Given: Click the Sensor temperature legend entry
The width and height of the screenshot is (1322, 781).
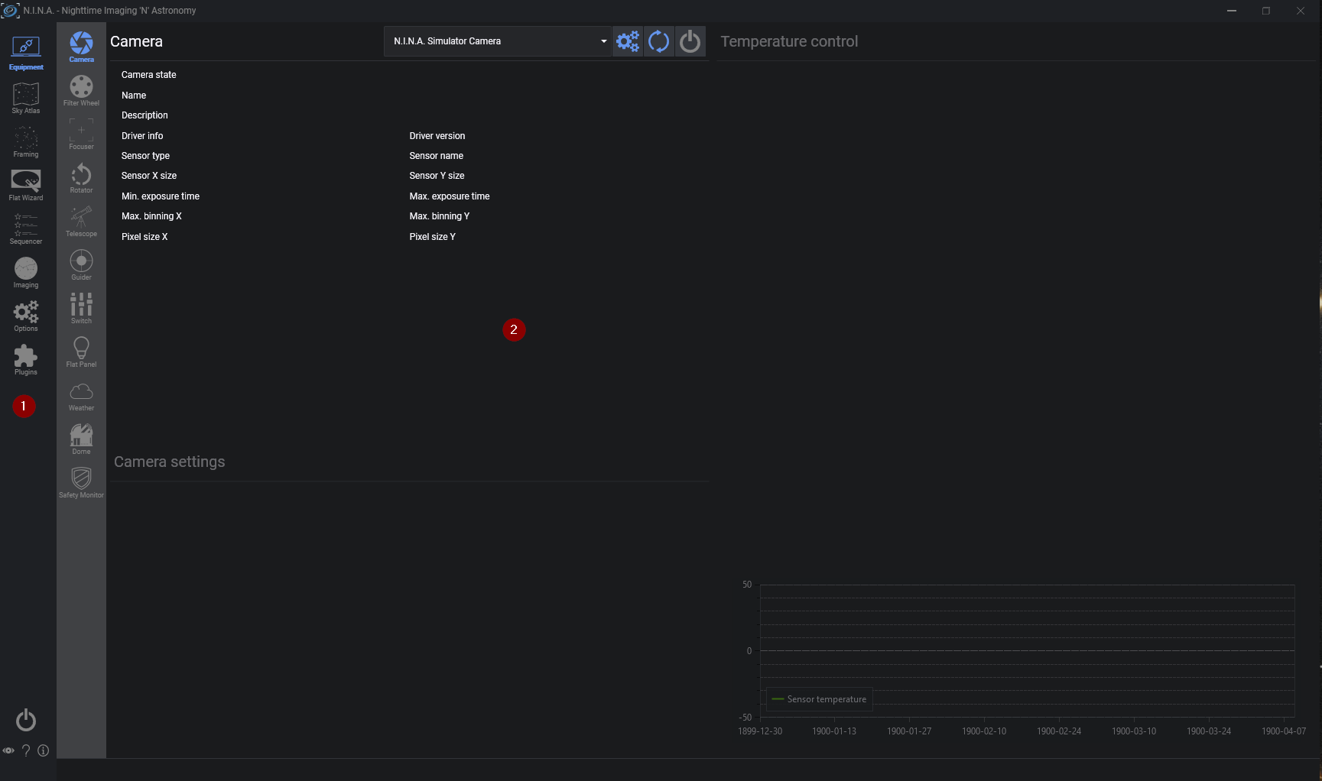Looking at the screenshot, I should tap(819, 699).
